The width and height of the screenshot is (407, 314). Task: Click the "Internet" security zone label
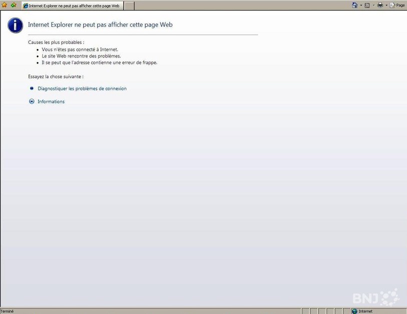click(365, 311)
